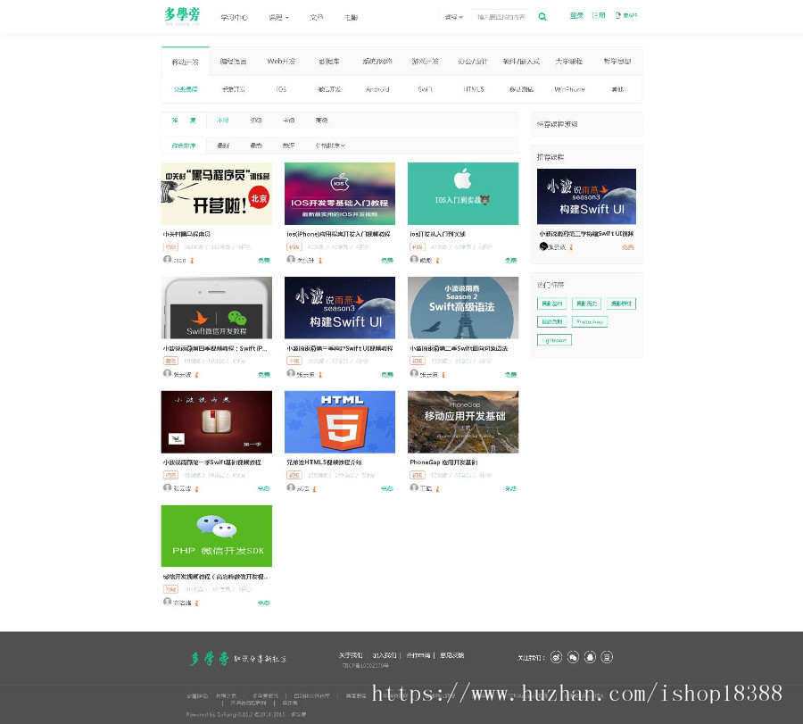Click author avatar on Swift高级语法 course card
Viewport: 803px width, 724px height.
pos(414,373)
